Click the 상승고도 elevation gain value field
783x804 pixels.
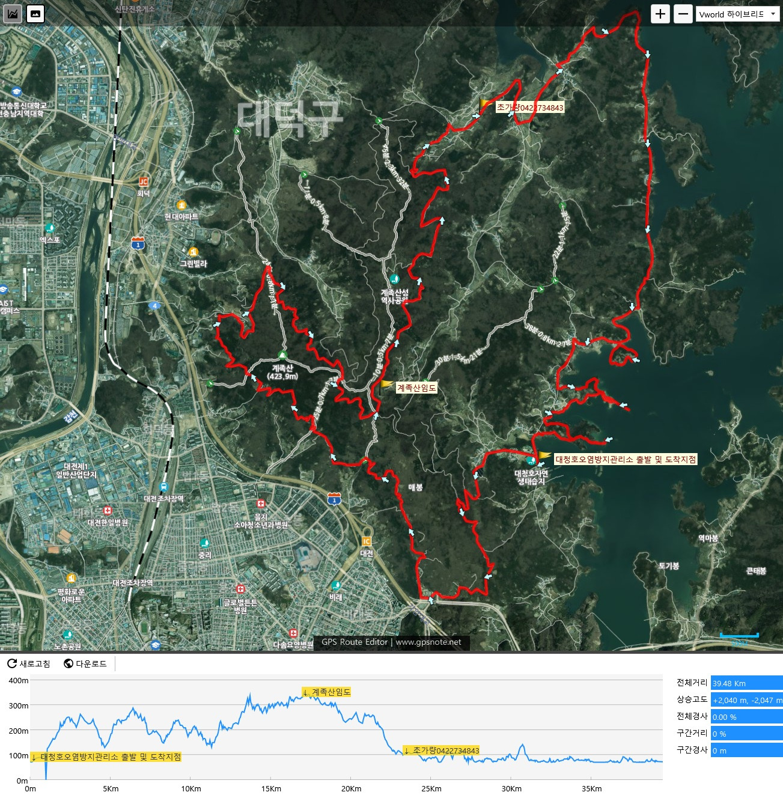click(x=746, y=700)
